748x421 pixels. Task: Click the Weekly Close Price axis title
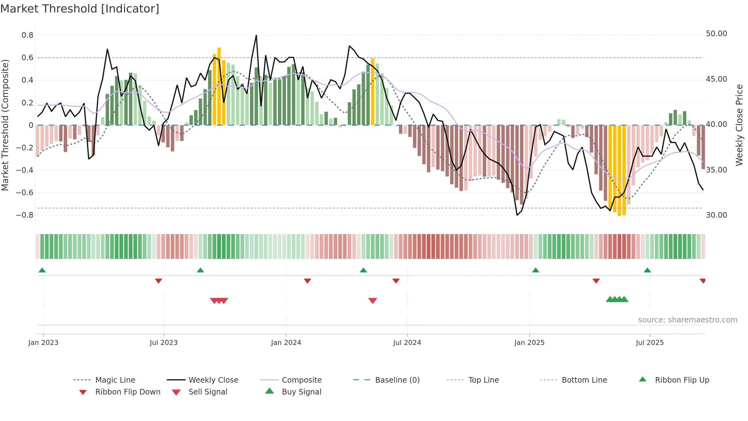[x=739, y=125]
